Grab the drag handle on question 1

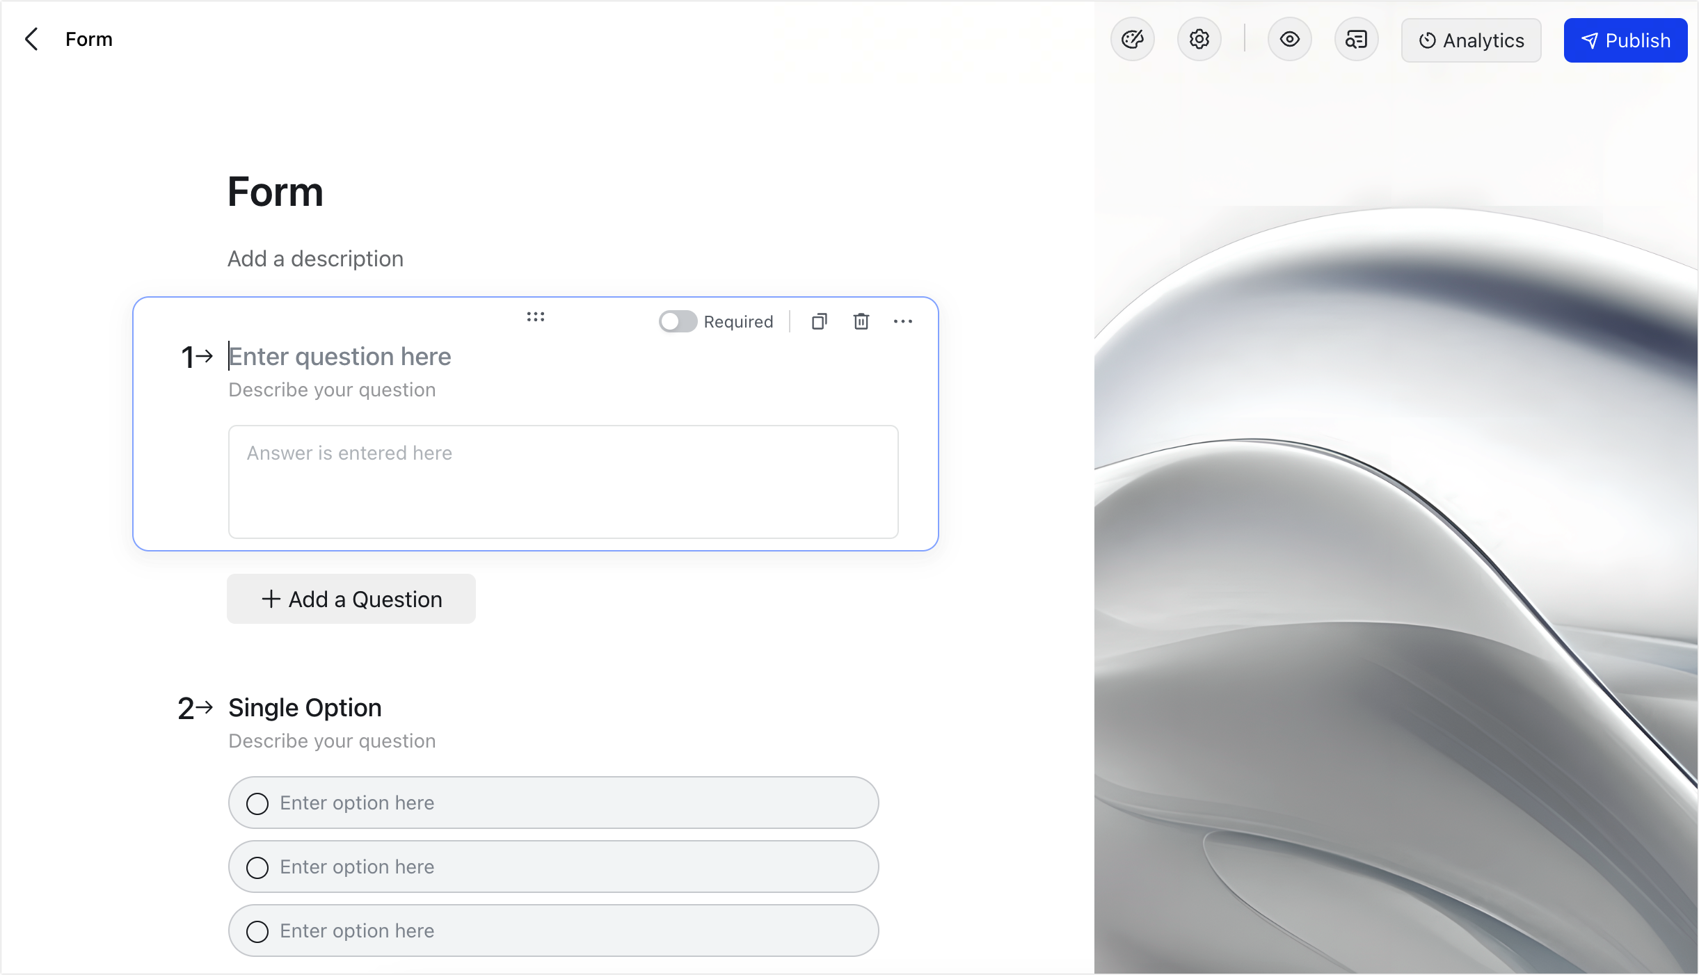pos(536,317)
